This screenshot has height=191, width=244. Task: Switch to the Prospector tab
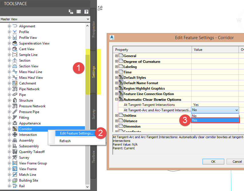tap(93, 29)
